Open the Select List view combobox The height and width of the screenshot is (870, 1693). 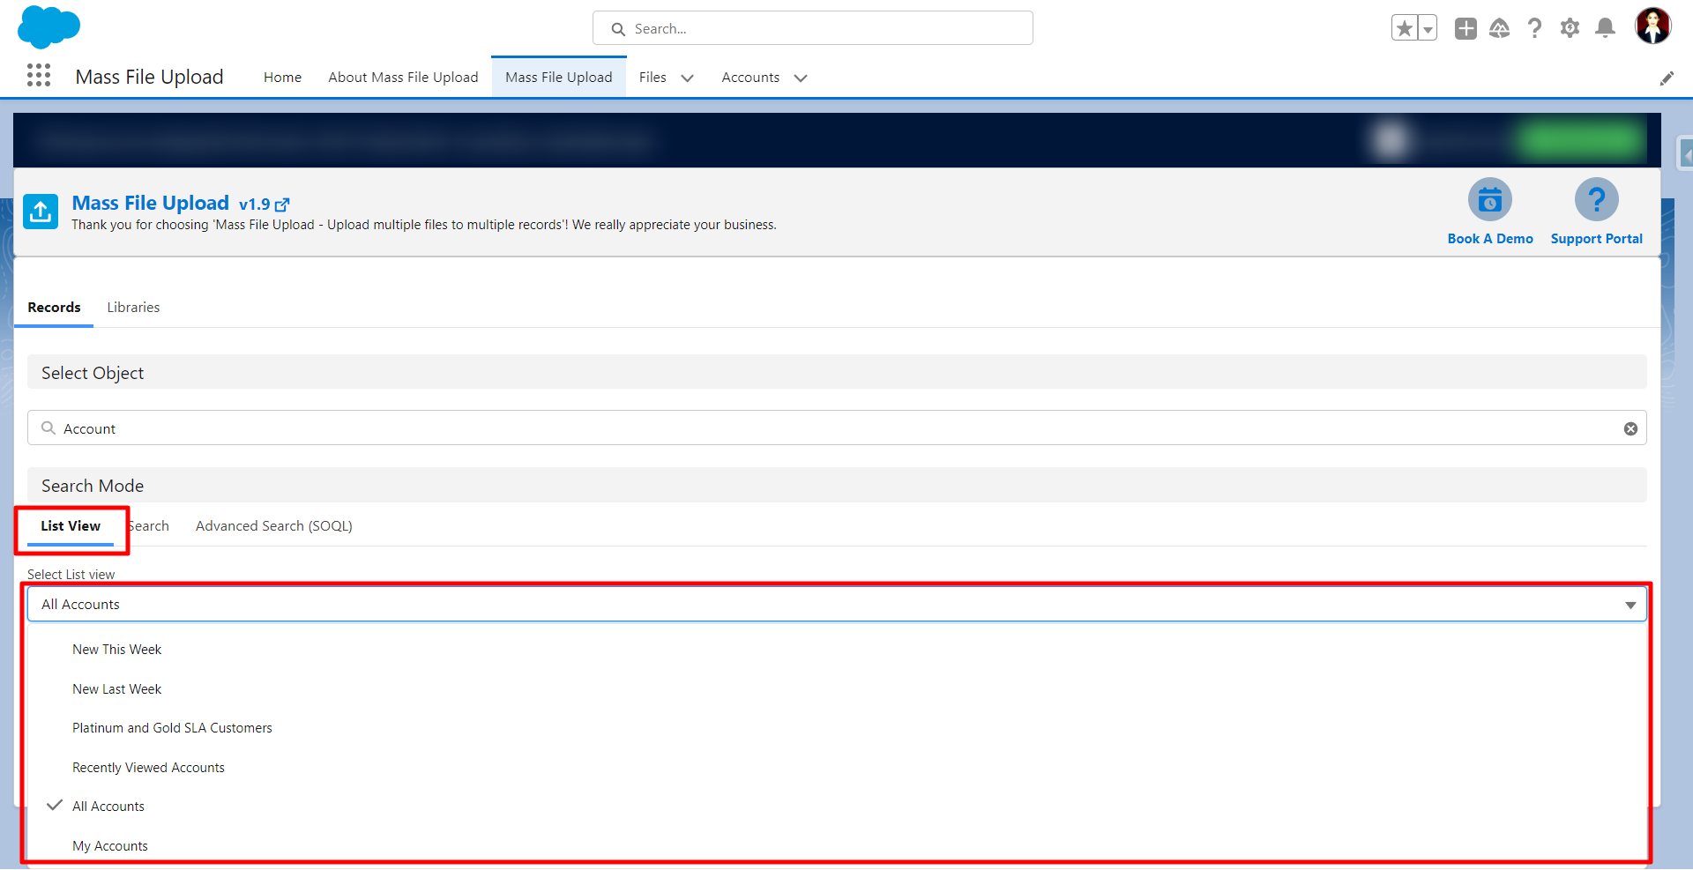click(x=836, y=605)
